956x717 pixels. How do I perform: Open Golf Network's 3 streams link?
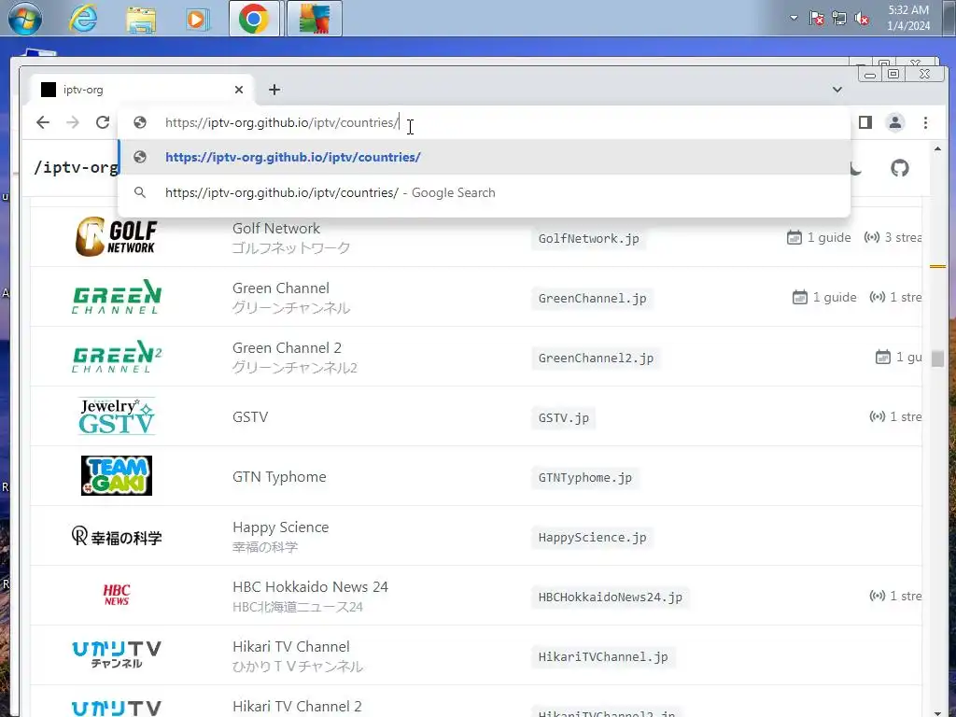coord(893,237)
